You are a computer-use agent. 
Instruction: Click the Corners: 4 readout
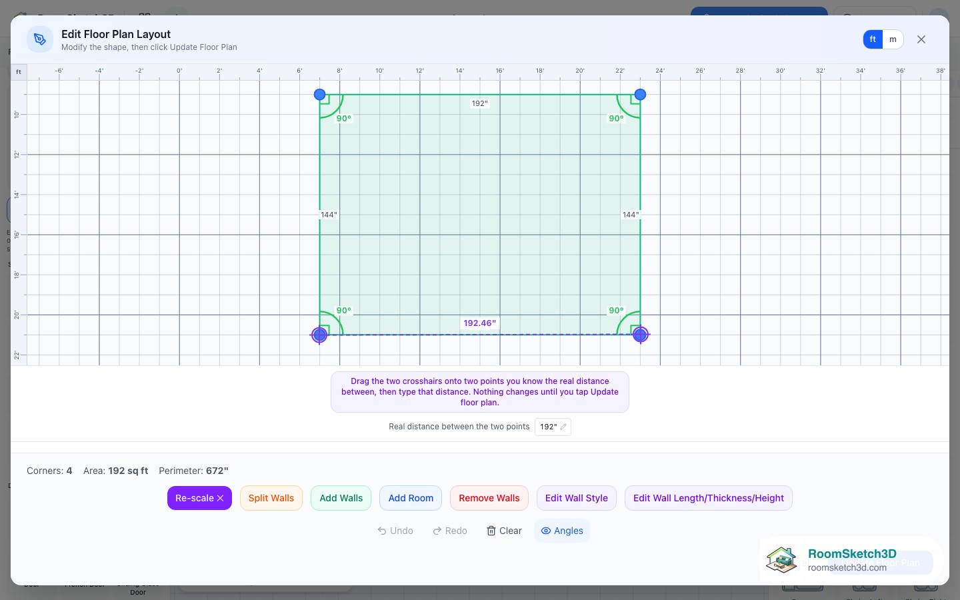pyautogui.click(x=49, y=471)
